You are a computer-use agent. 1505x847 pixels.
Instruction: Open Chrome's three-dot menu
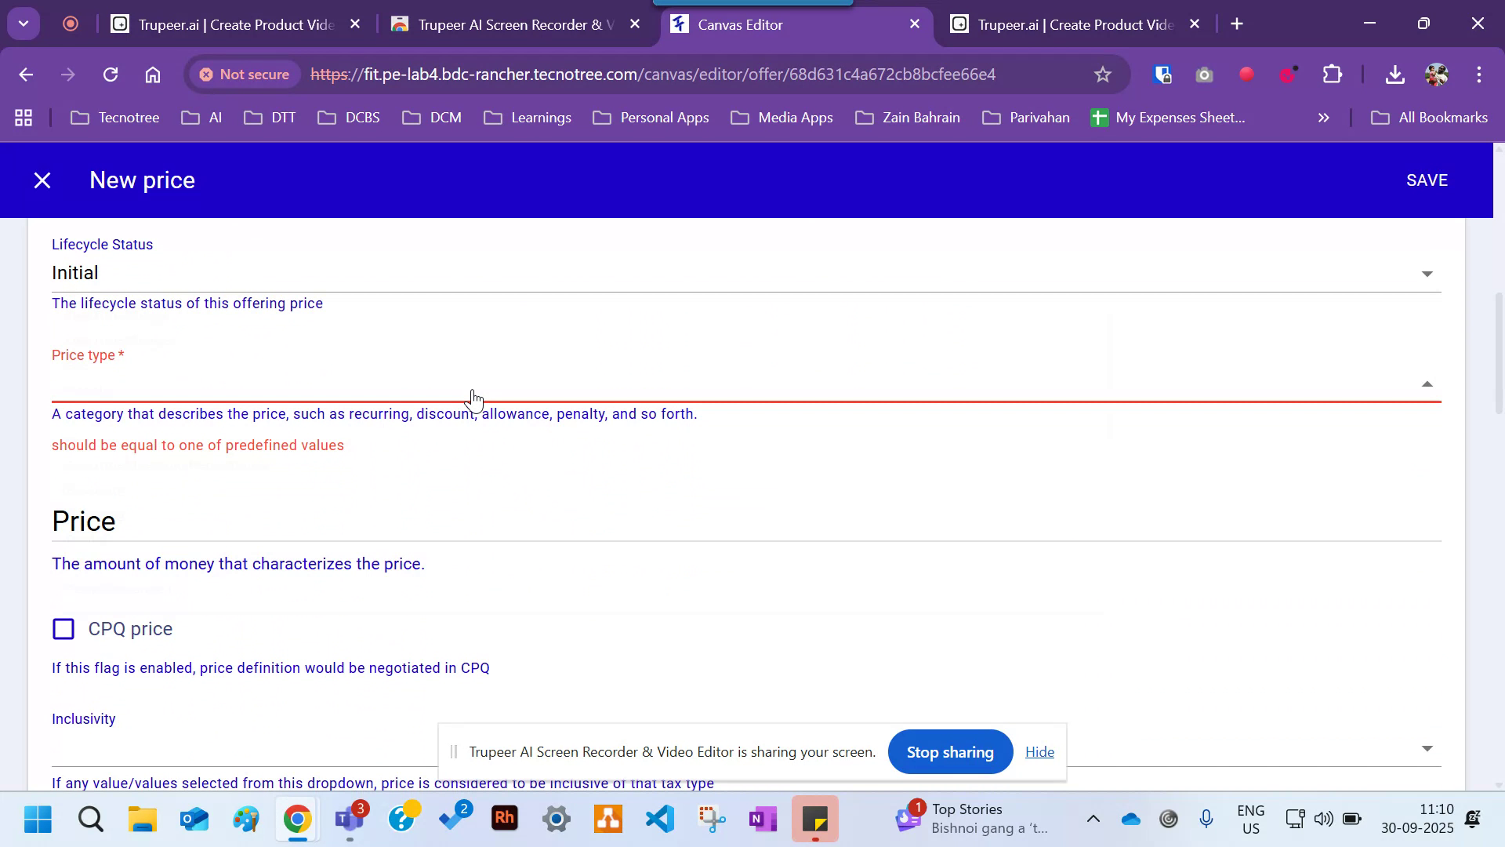[x=1479, y=75]
